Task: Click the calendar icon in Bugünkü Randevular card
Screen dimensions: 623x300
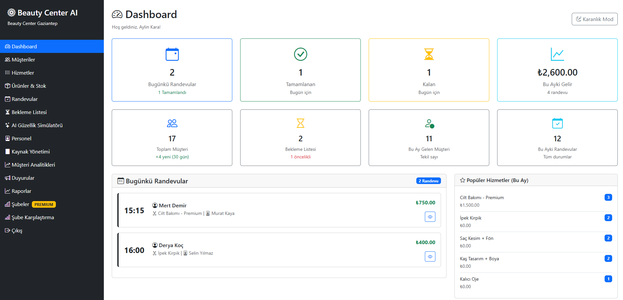Action: pos(172,55)
